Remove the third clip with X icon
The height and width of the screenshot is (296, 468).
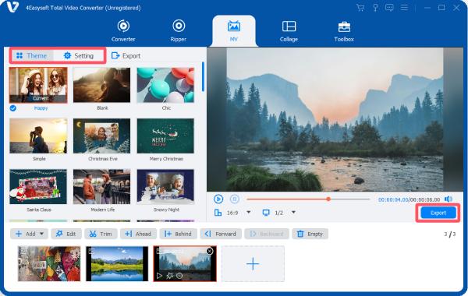(x=210, y=252)
